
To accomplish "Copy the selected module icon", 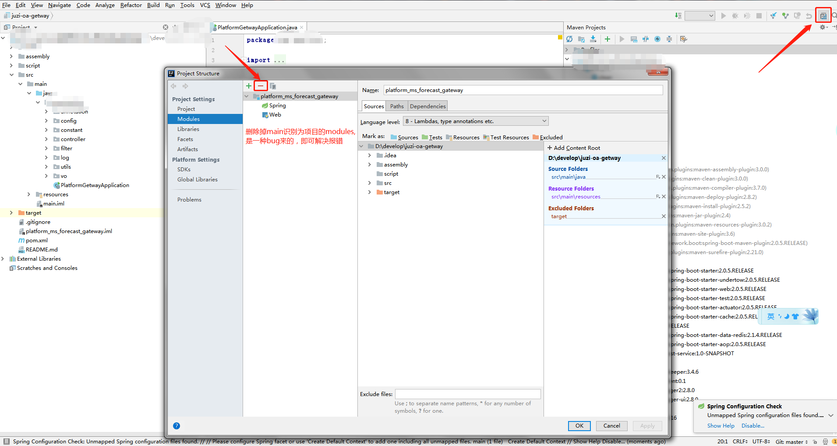I will 272,86.
